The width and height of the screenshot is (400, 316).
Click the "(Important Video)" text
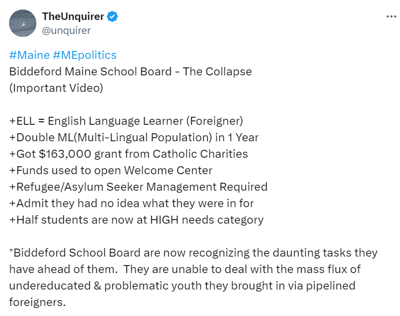(56, 88)
